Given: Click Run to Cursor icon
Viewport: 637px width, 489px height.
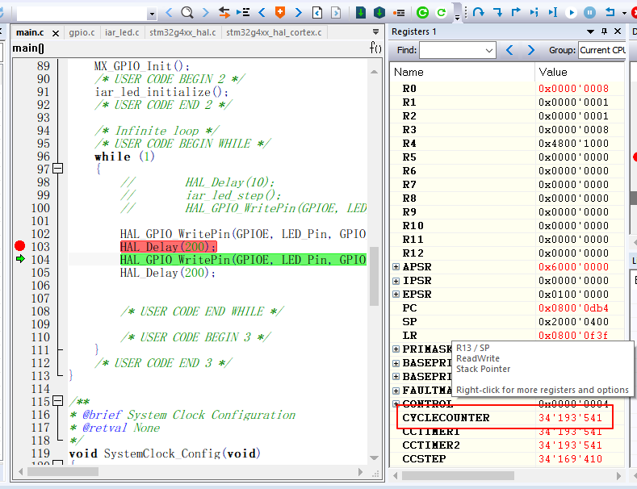Looking at the screenshot, I should click(552, 13).
